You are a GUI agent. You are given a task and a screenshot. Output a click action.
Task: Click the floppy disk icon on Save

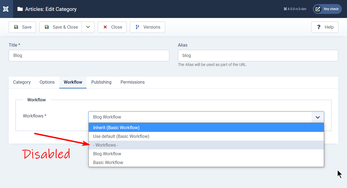[16, 27]
